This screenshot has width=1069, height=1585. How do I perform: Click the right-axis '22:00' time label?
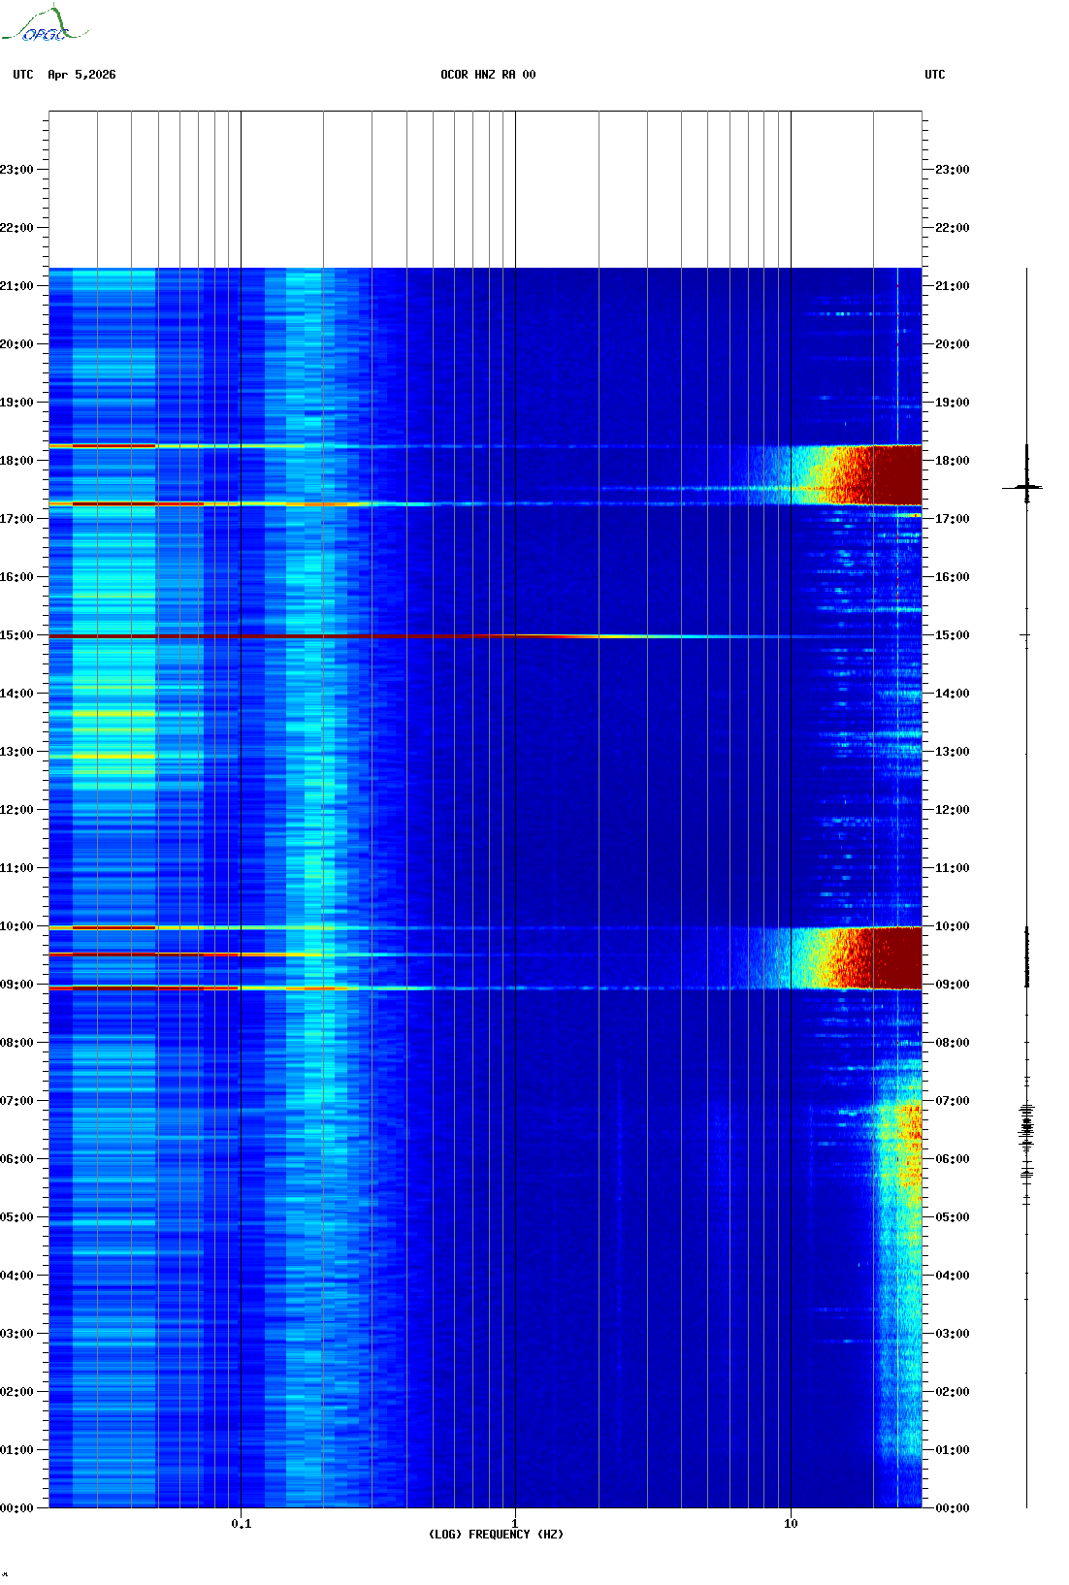coord(952,228)
